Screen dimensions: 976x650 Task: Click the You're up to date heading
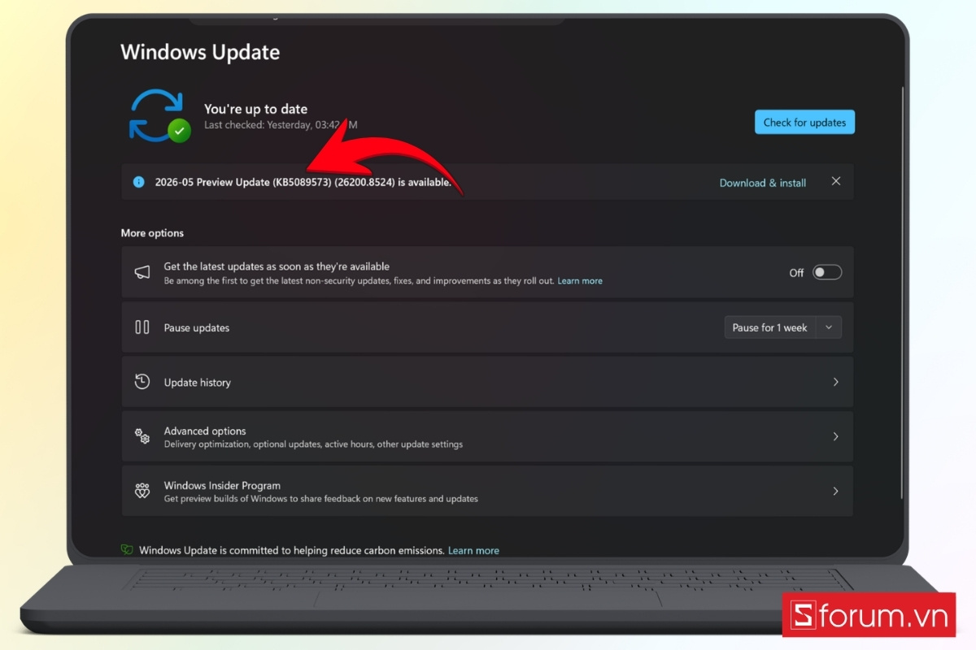[255, 109]
